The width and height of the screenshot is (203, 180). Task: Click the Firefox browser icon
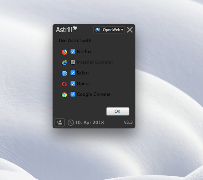click(x=64, y=52)
